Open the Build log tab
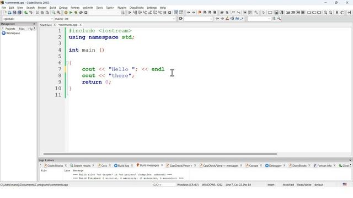The image size is (353, 198). pos(124,166)
